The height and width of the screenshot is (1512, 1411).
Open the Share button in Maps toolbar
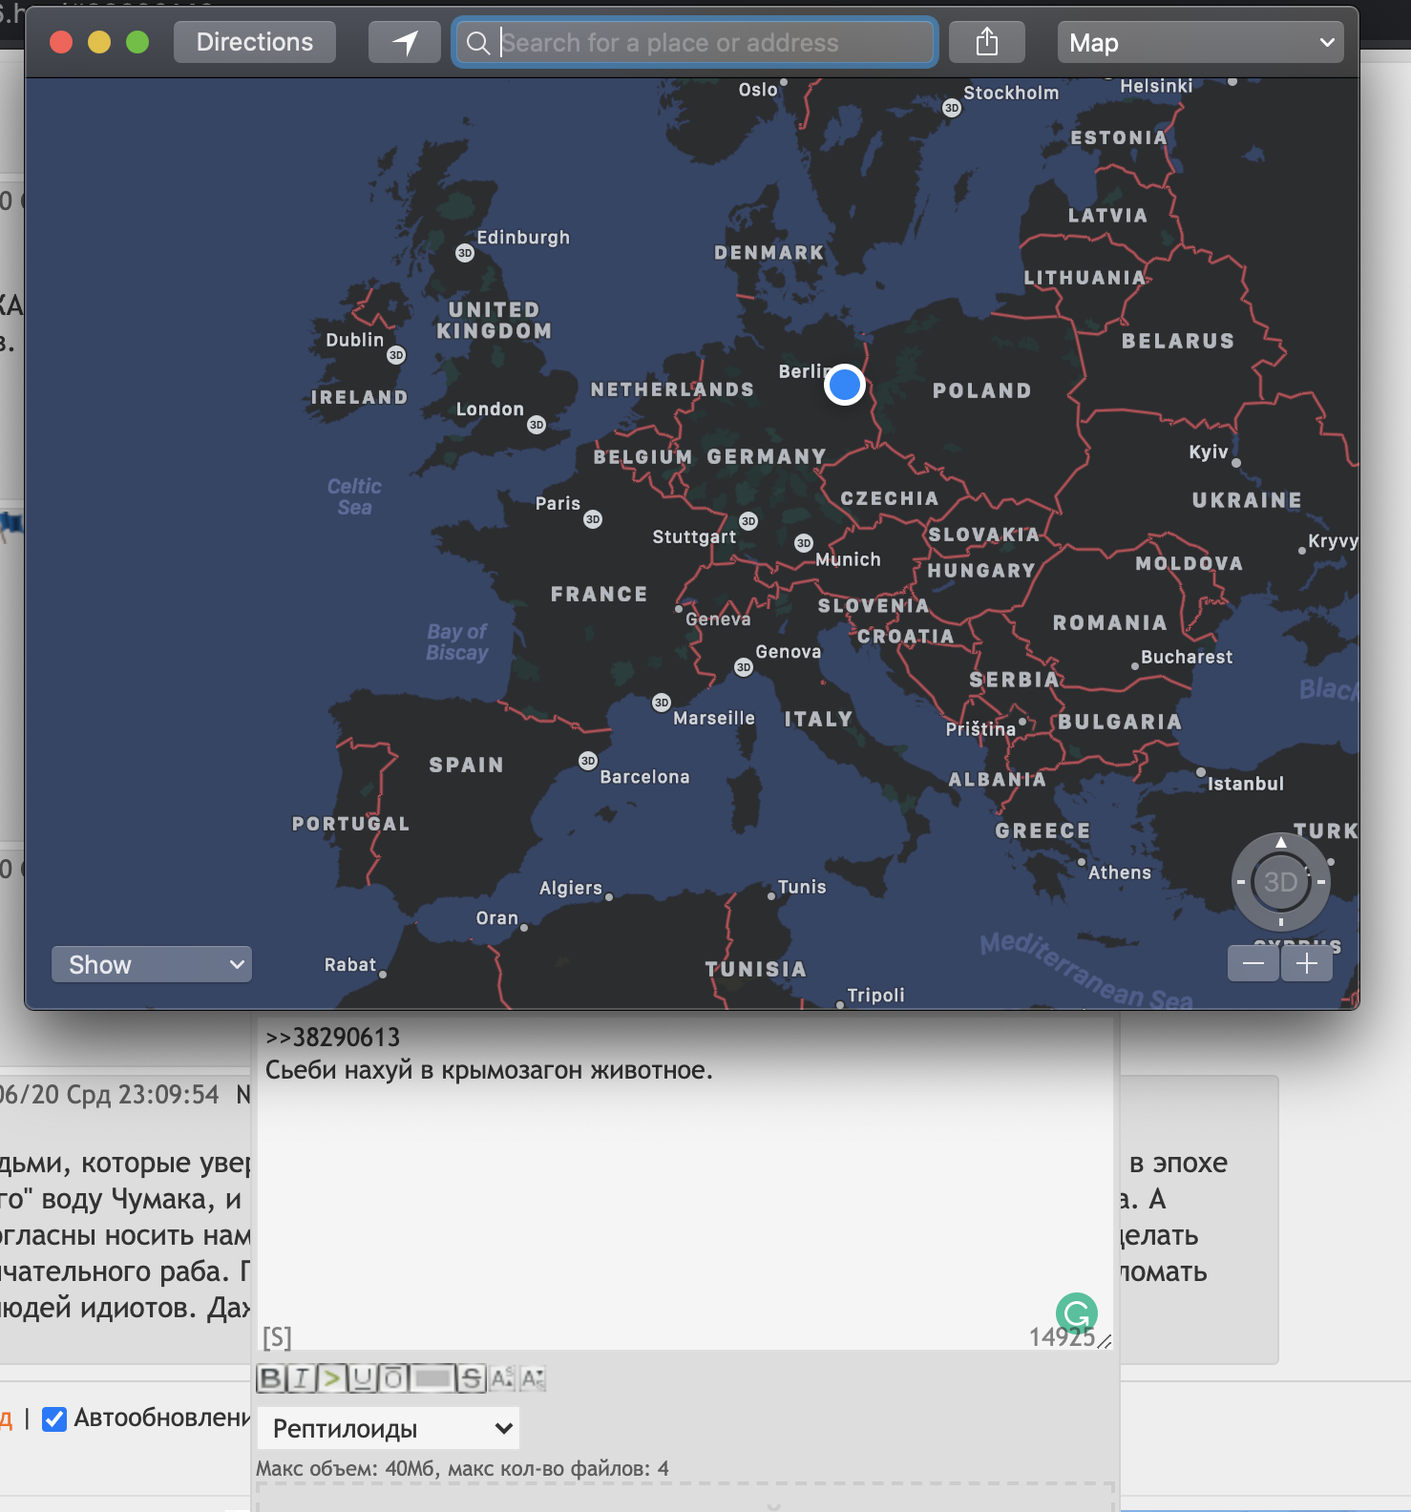(987, 42)
